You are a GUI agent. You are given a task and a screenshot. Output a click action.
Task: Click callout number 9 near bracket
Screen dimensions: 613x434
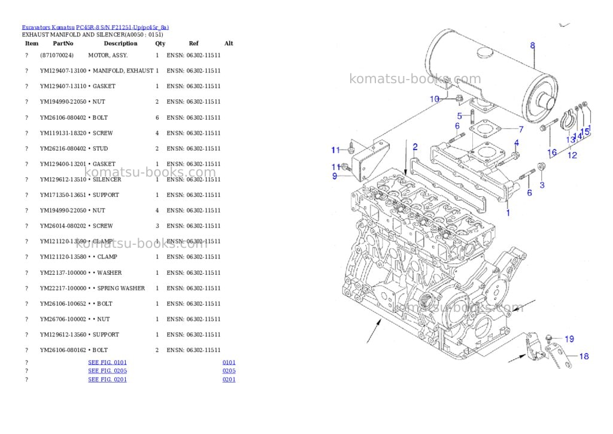click(335, 176)
